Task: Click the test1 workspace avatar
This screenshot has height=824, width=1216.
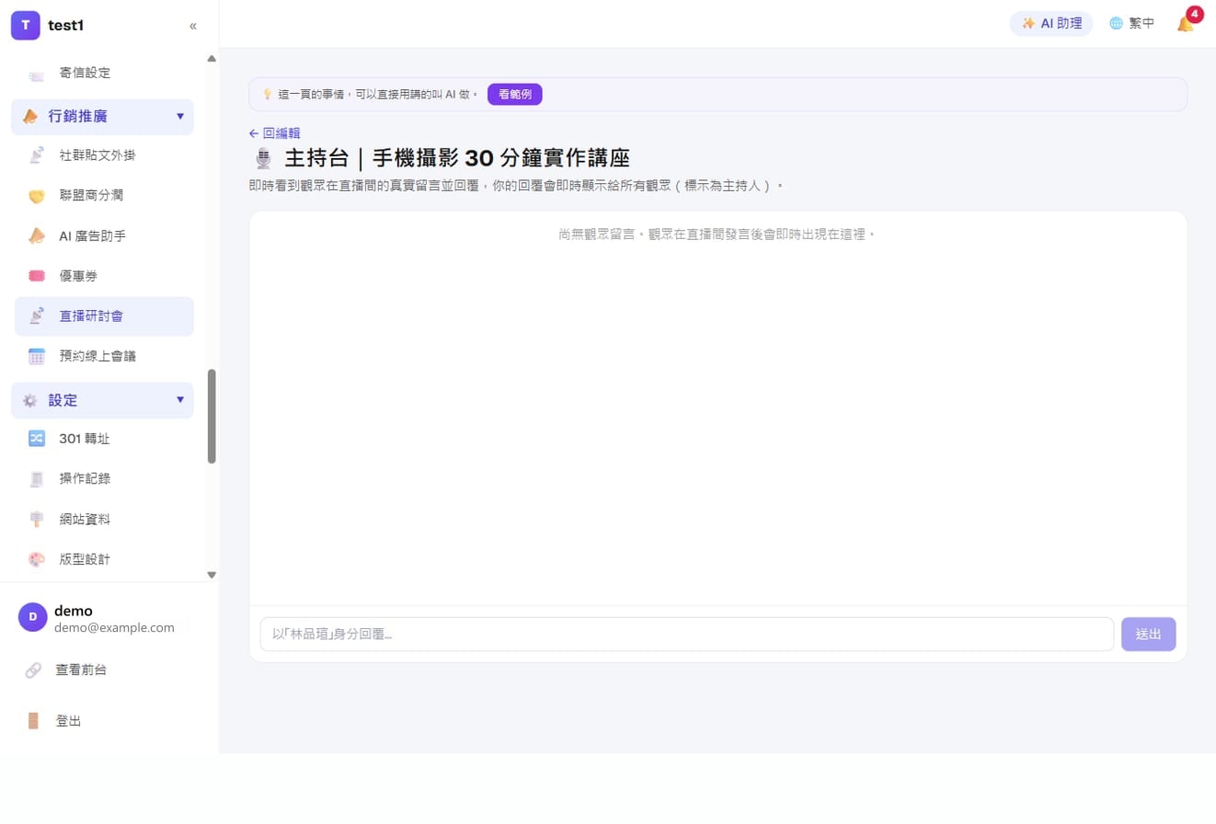Action: 25,26
